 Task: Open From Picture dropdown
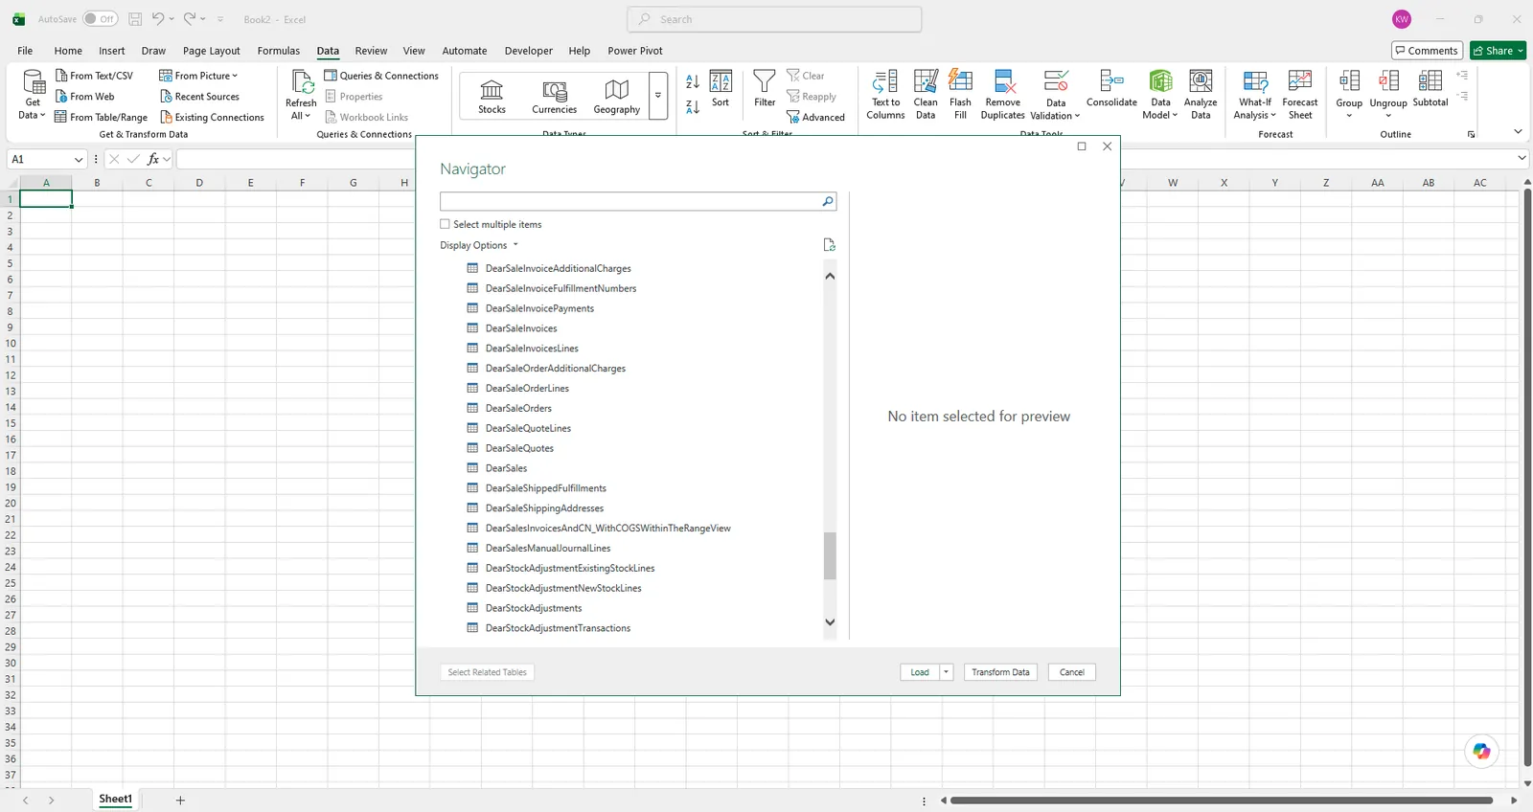198,76
